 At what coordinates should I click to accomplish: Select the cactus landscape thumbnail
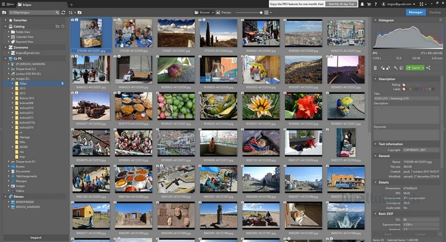click(219, 33)
